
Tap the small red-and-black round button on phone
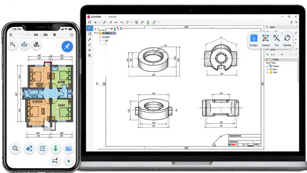(55, 161)
